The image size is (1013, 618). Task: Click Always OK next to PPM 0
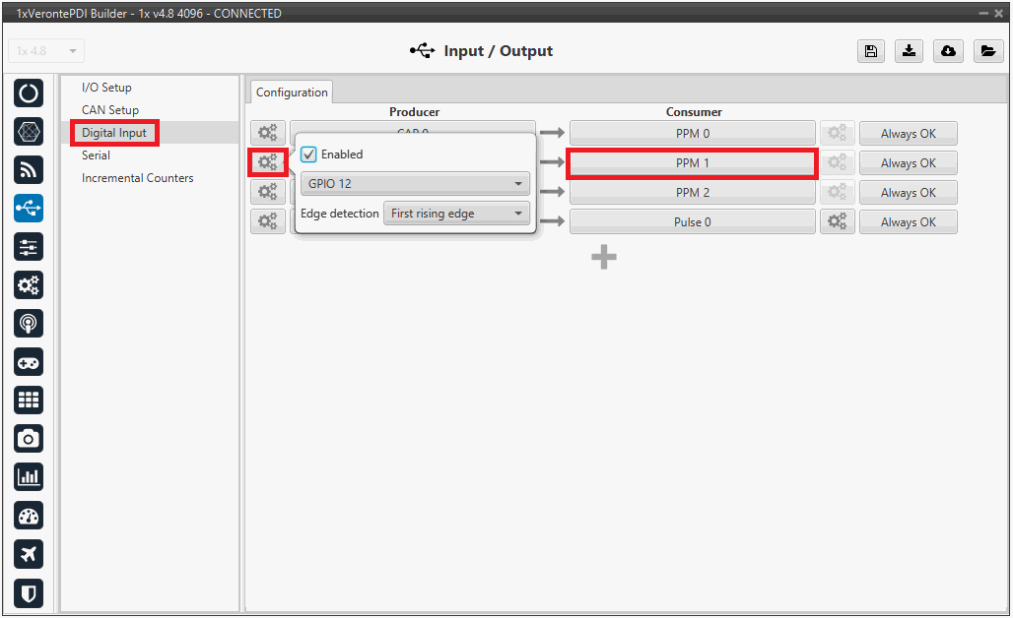pyautogui.click(x=908, y=134)
